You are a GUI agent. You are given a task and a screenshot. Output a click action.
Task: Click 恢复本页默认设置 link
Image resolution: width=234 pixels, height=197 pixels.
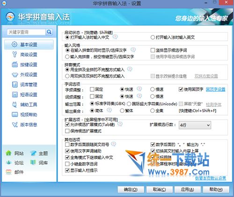pyautogui.click(x=211, y=178)
